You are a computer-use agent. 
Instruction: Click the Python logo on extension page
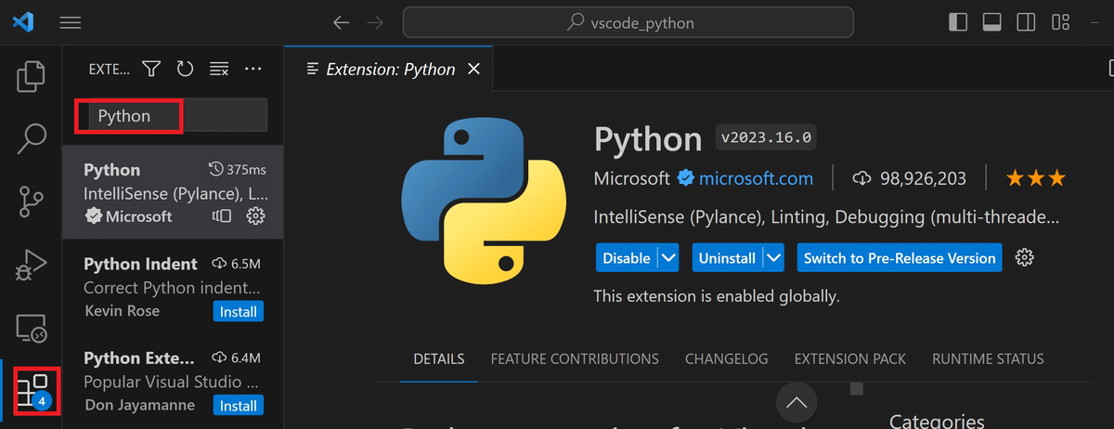[x=483, y=200]
